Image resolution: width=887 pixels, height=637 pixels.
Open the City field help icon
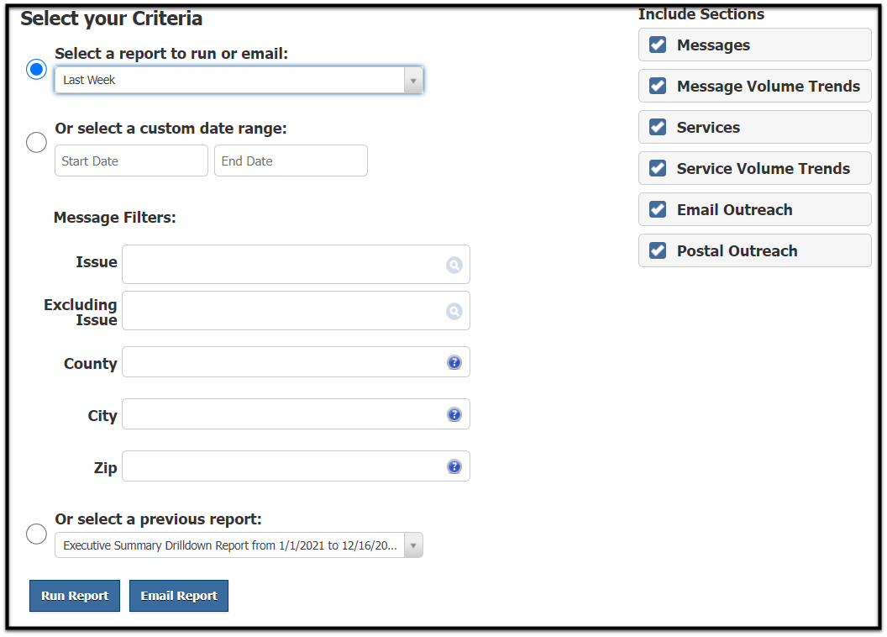(454, 414)
